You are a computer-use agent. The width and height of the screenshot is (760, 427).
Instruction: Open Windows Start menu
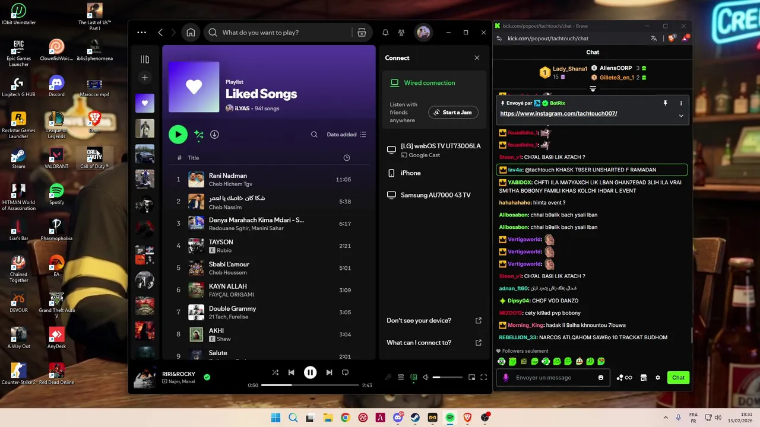coord(275,418)
